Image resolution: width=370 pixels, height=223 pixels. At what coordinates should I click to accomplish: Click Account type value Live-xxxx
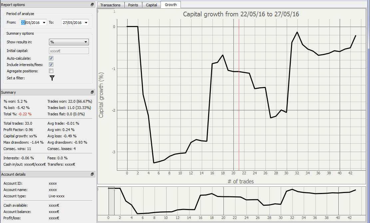[x=56, y=196]
